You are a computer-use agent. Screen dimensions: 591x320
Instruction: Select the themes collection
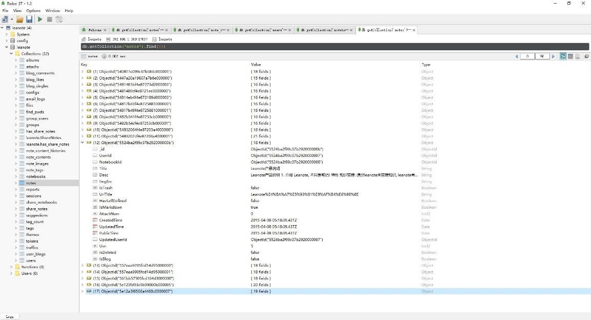click(32, 234)
